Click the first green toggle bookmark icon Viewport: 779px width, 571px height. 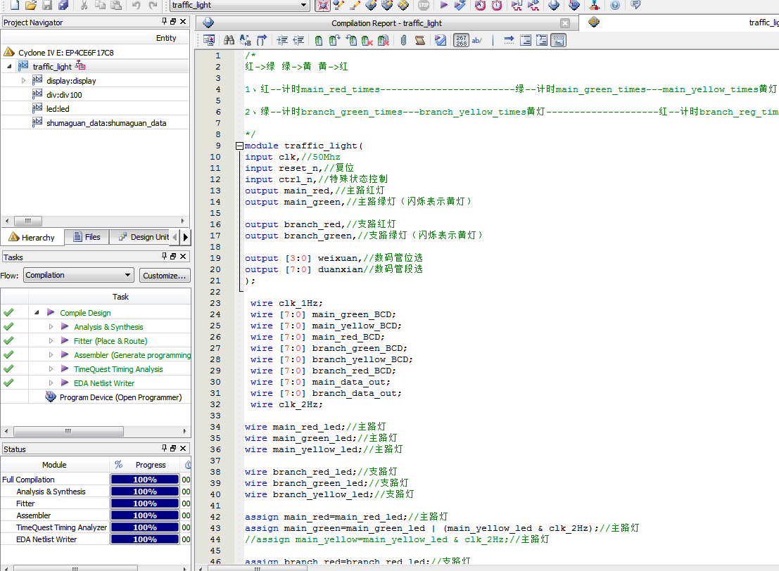[x=319, y=40]
